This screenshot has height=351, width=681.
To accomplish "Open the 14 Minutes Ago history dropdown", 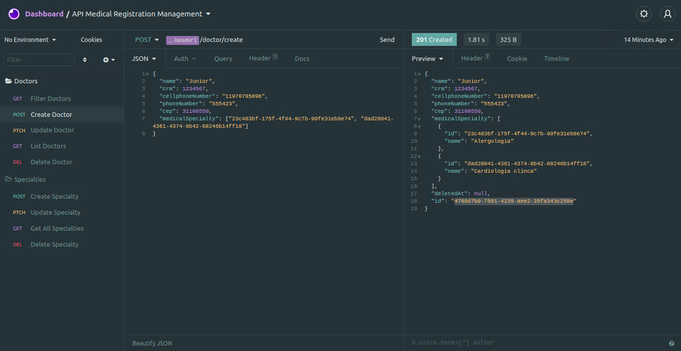I will click(x=648, y=40).
